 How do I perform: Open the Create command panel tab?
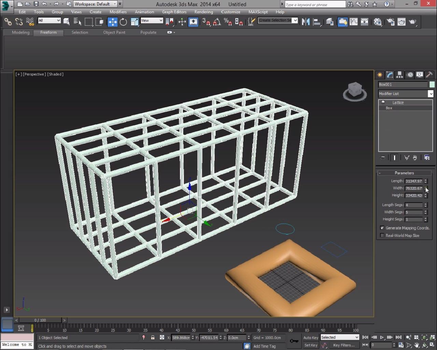click(380, 75)
